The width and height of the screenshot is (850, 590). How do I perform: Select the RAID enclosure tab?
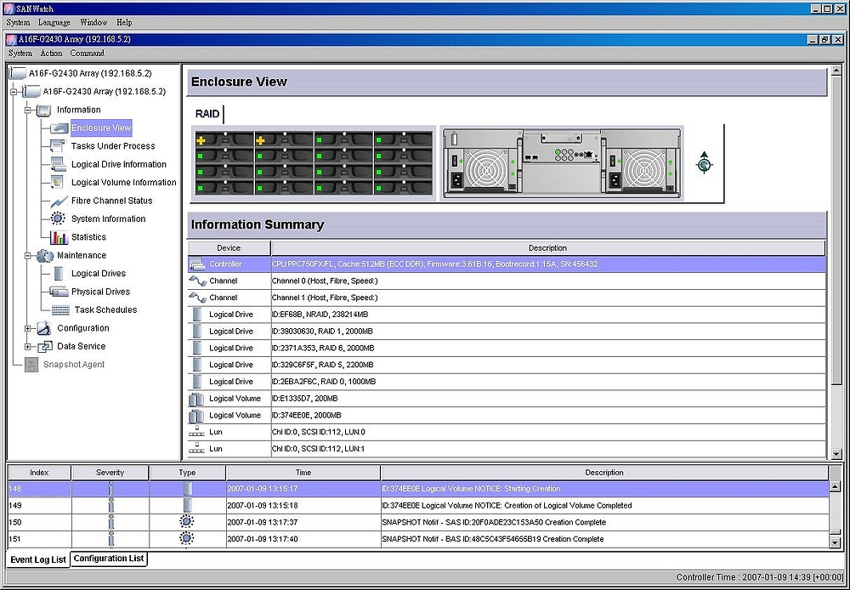coord(207,114)
